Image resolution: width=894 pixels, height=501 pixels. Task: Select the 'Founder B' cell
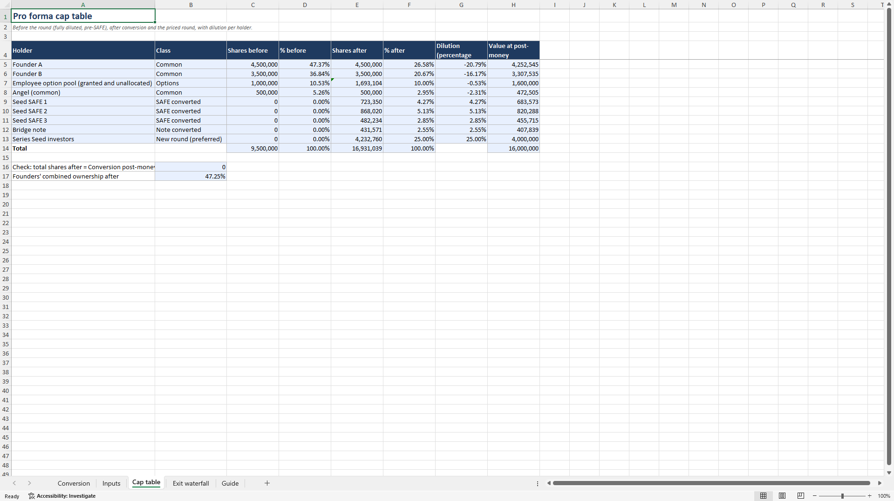(x=83, y=74)
